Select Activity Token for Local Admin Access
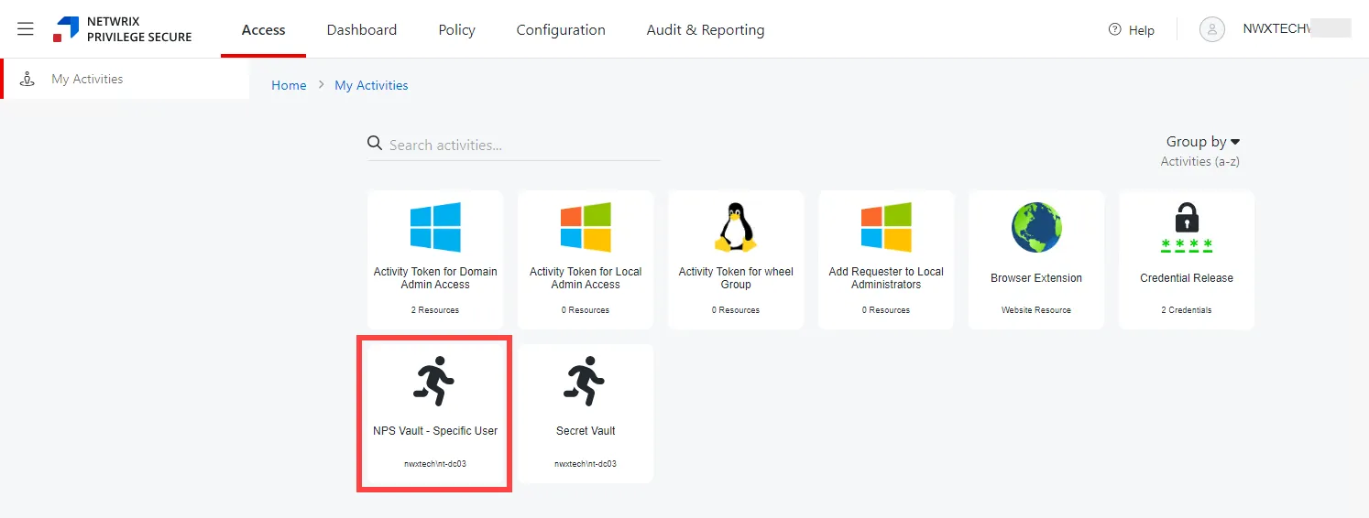 (x=586, y=260)
